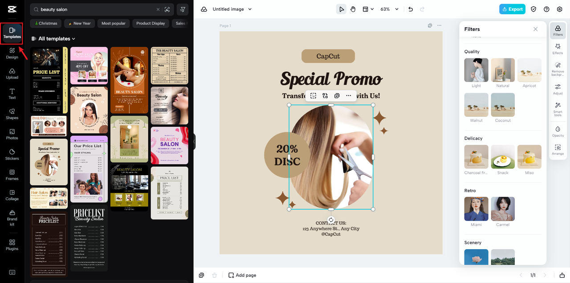The width and height of the screenshot is (570, 283).
Task: Click the Export button
Action: tap(512, 9)
